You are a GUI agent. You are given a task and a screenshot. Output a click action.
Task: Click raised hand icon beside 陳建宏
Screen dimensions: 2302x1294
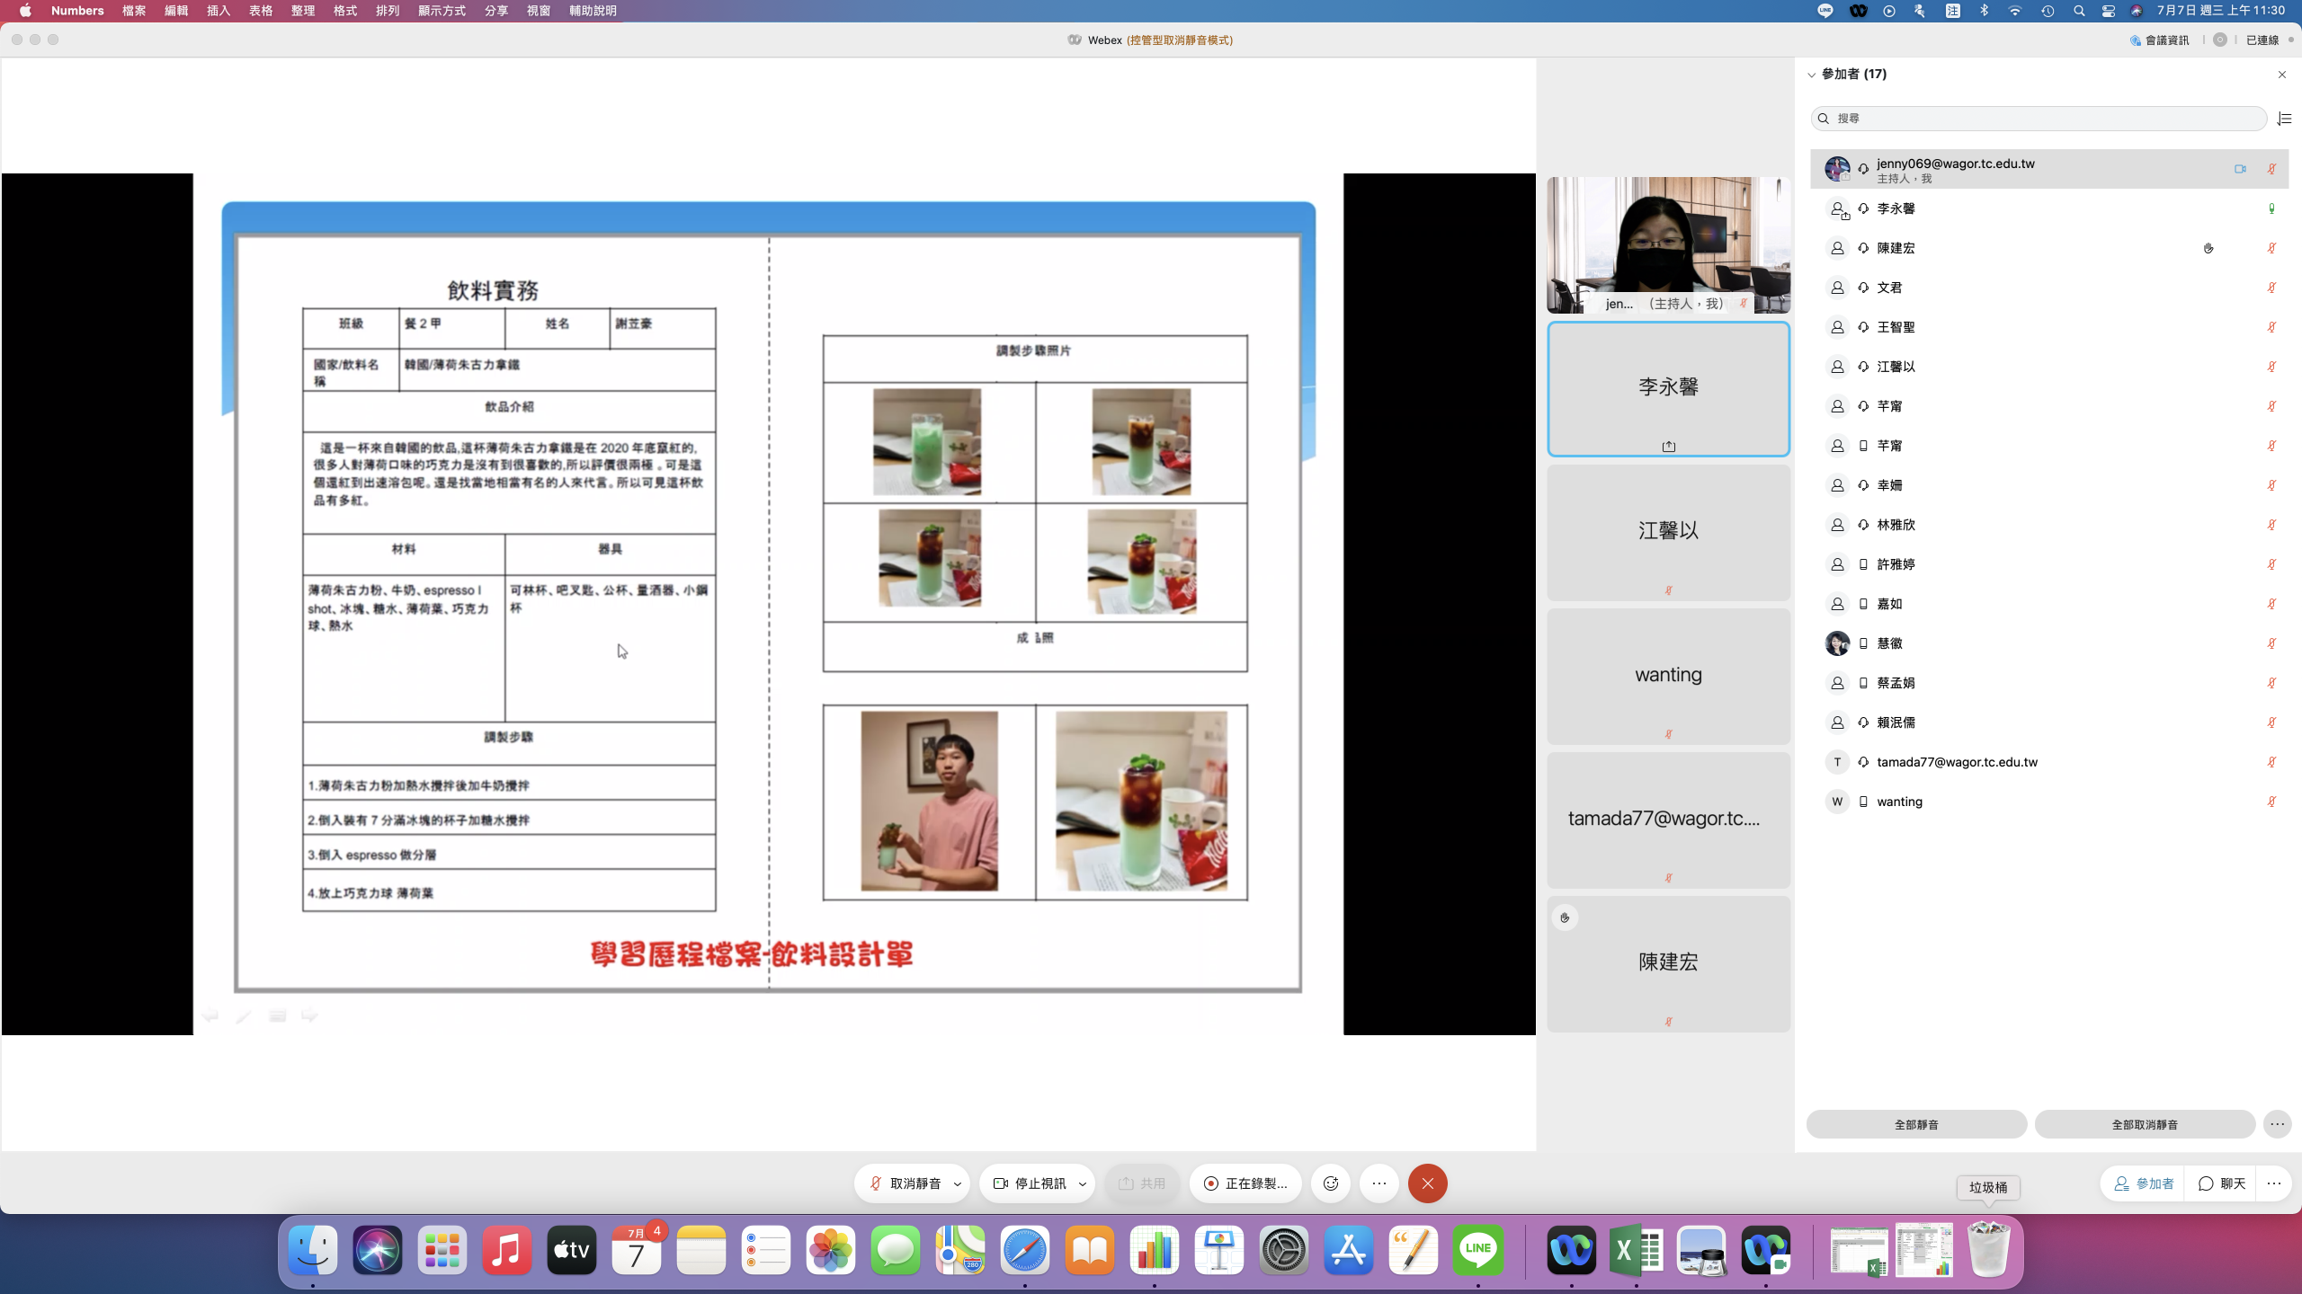point(2208,248)
